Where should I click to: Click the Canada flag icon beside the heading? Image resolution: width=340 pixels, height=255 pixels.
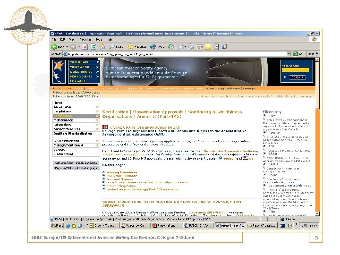[x=105, y=127]
